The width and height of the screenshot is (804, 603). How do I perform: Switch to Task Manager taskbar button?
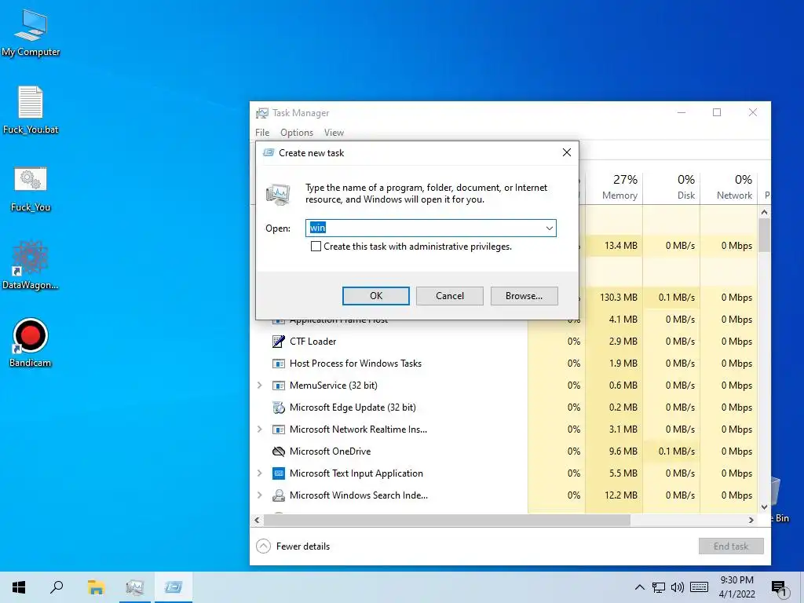pyautogui.click(x=135, y=587)
